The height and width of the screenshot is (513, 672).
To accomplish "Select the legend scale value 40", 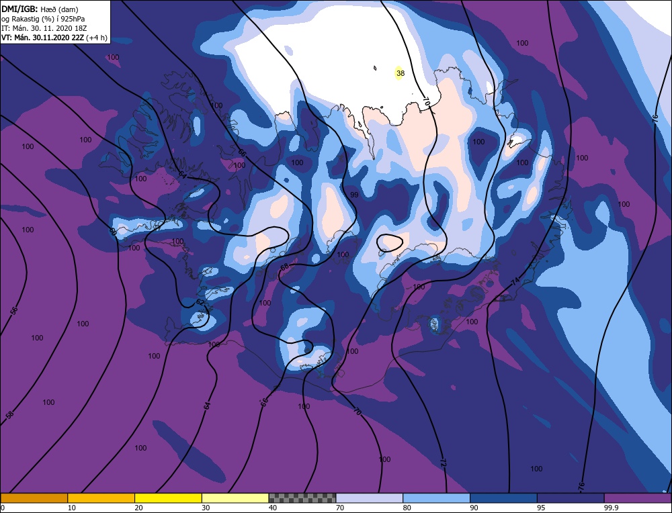I will coord(273,508).
